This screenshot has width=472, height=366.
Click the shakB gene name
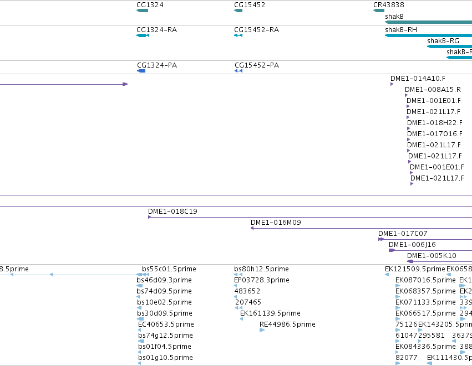[x=394, y=17]
